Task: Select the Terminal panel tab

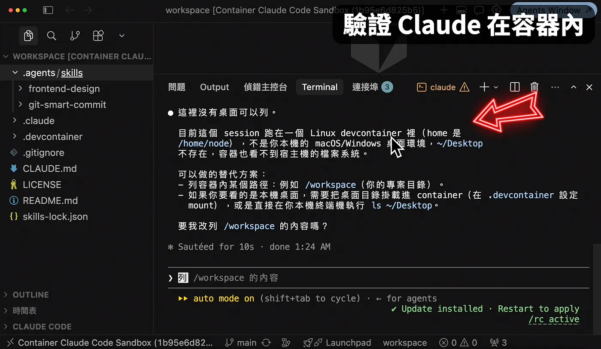Action: [x=320, y=87]
